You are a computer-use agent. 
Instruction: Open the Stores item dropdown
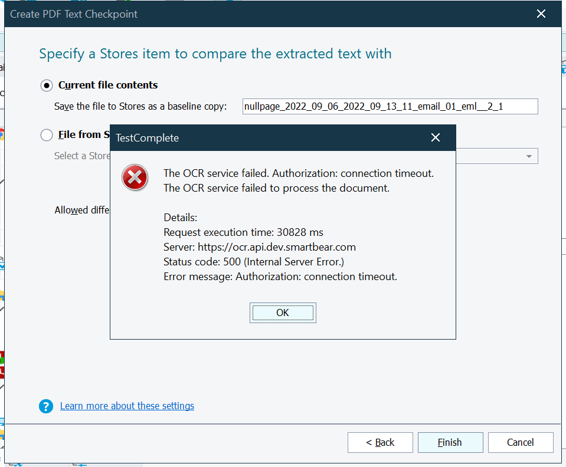[529, 156]
